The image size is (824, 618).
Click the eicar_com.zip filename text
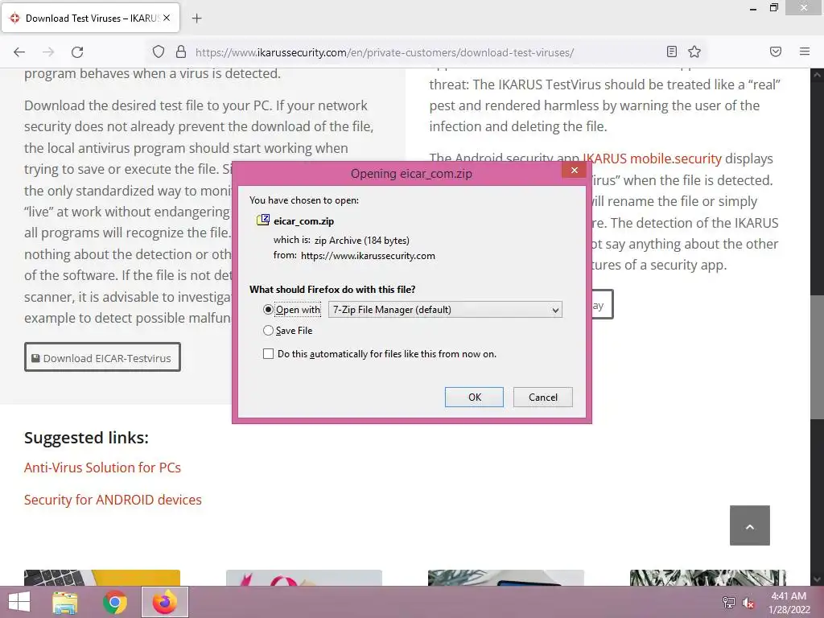coord(303,220)
